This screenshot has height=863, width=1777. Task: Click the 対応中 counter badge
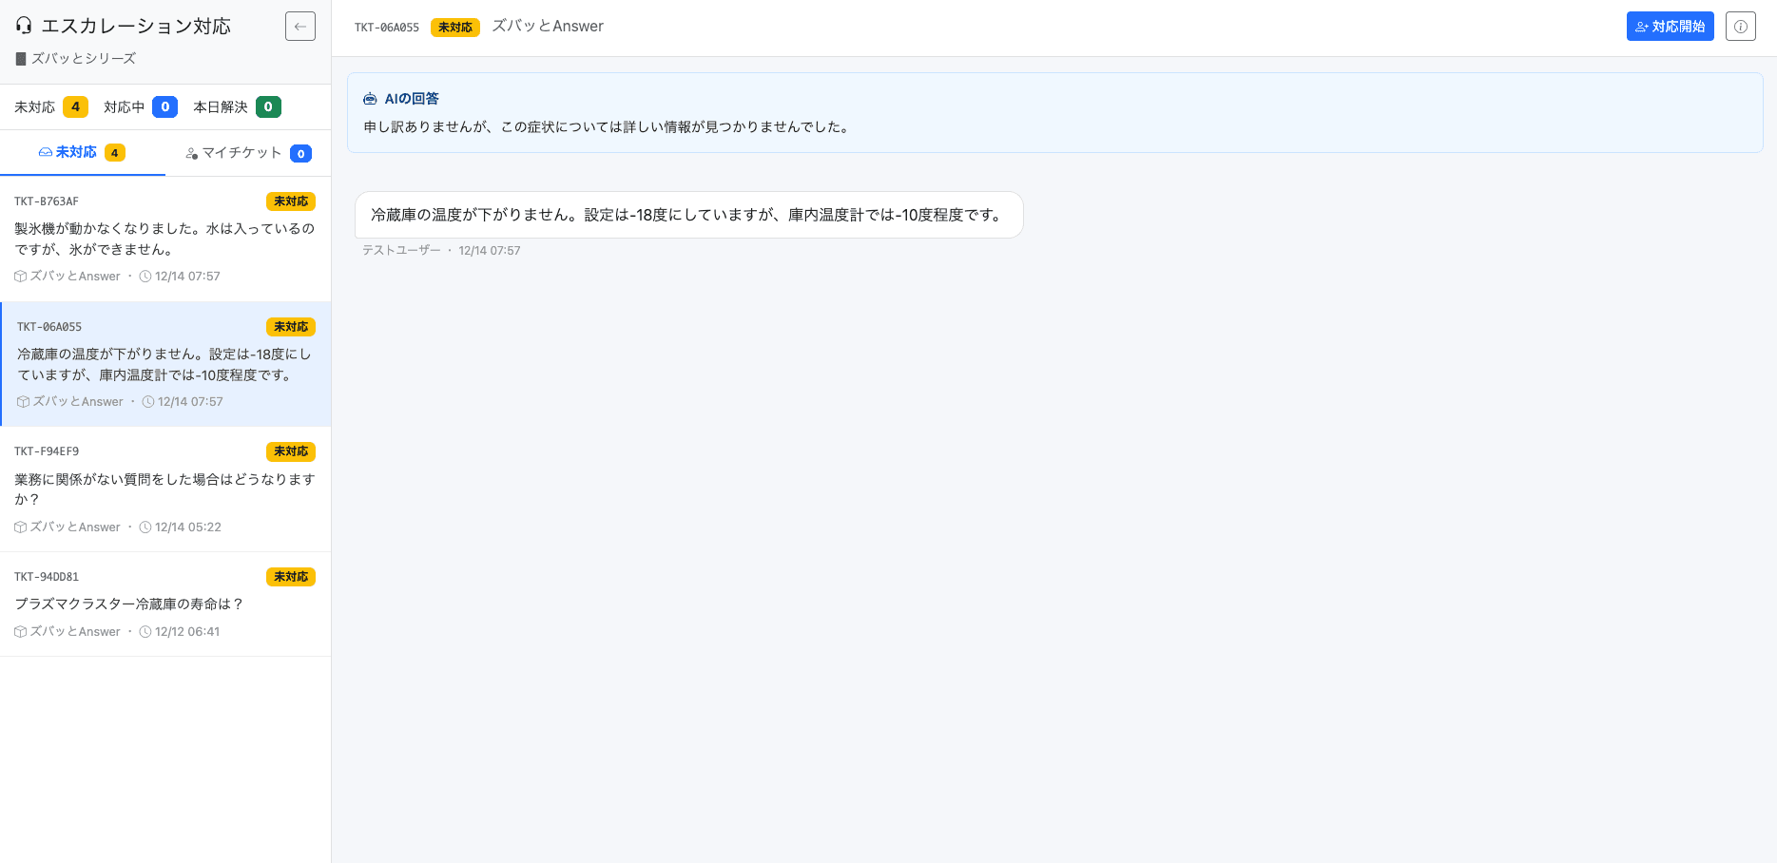coord(164,107)
